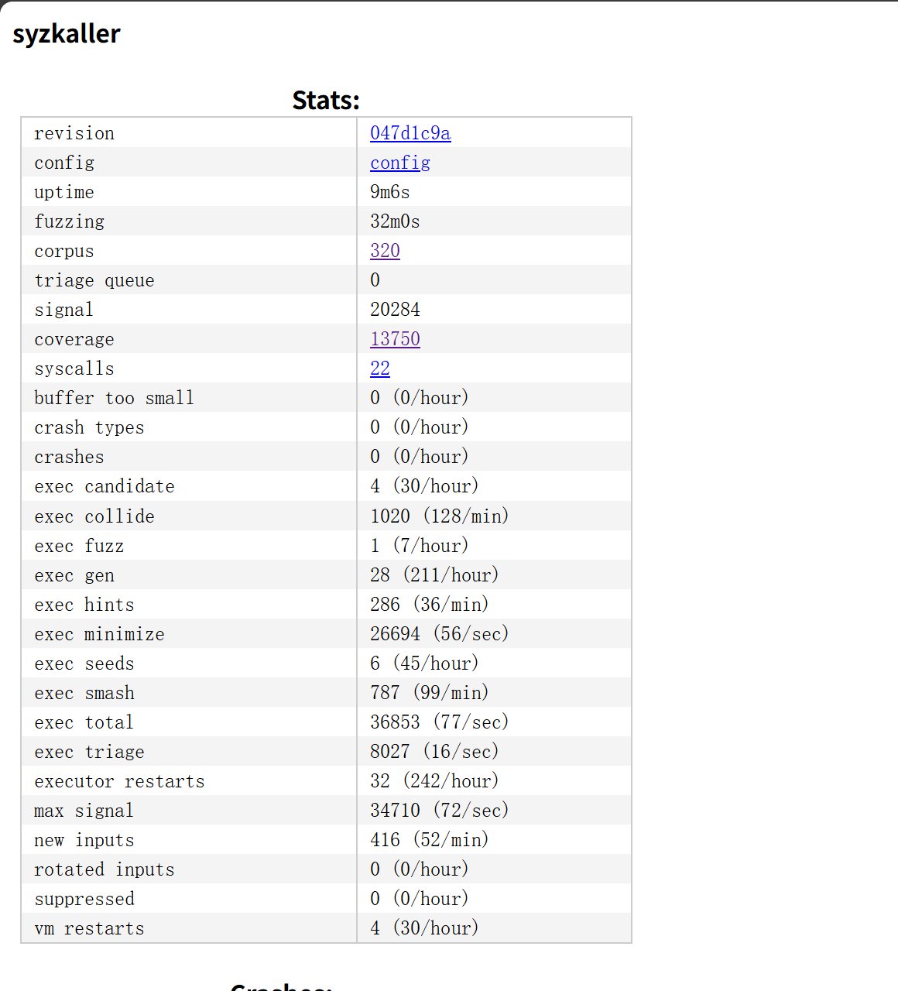Click the fuzzing value 32m0s
The width and height of the screenshot is (898, 991).
coord(395,221)
